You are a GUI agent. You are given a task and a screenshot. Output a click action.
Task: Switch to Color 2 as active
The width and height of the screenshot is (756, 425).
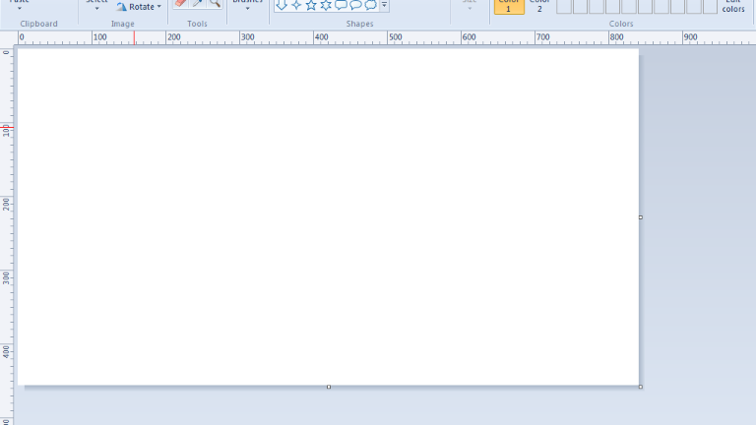[x=539, y=5]
